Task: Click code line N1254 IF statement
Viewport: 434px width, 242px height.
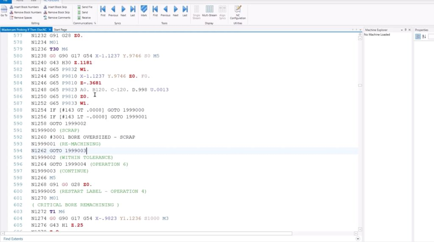Action: [87, 110]
